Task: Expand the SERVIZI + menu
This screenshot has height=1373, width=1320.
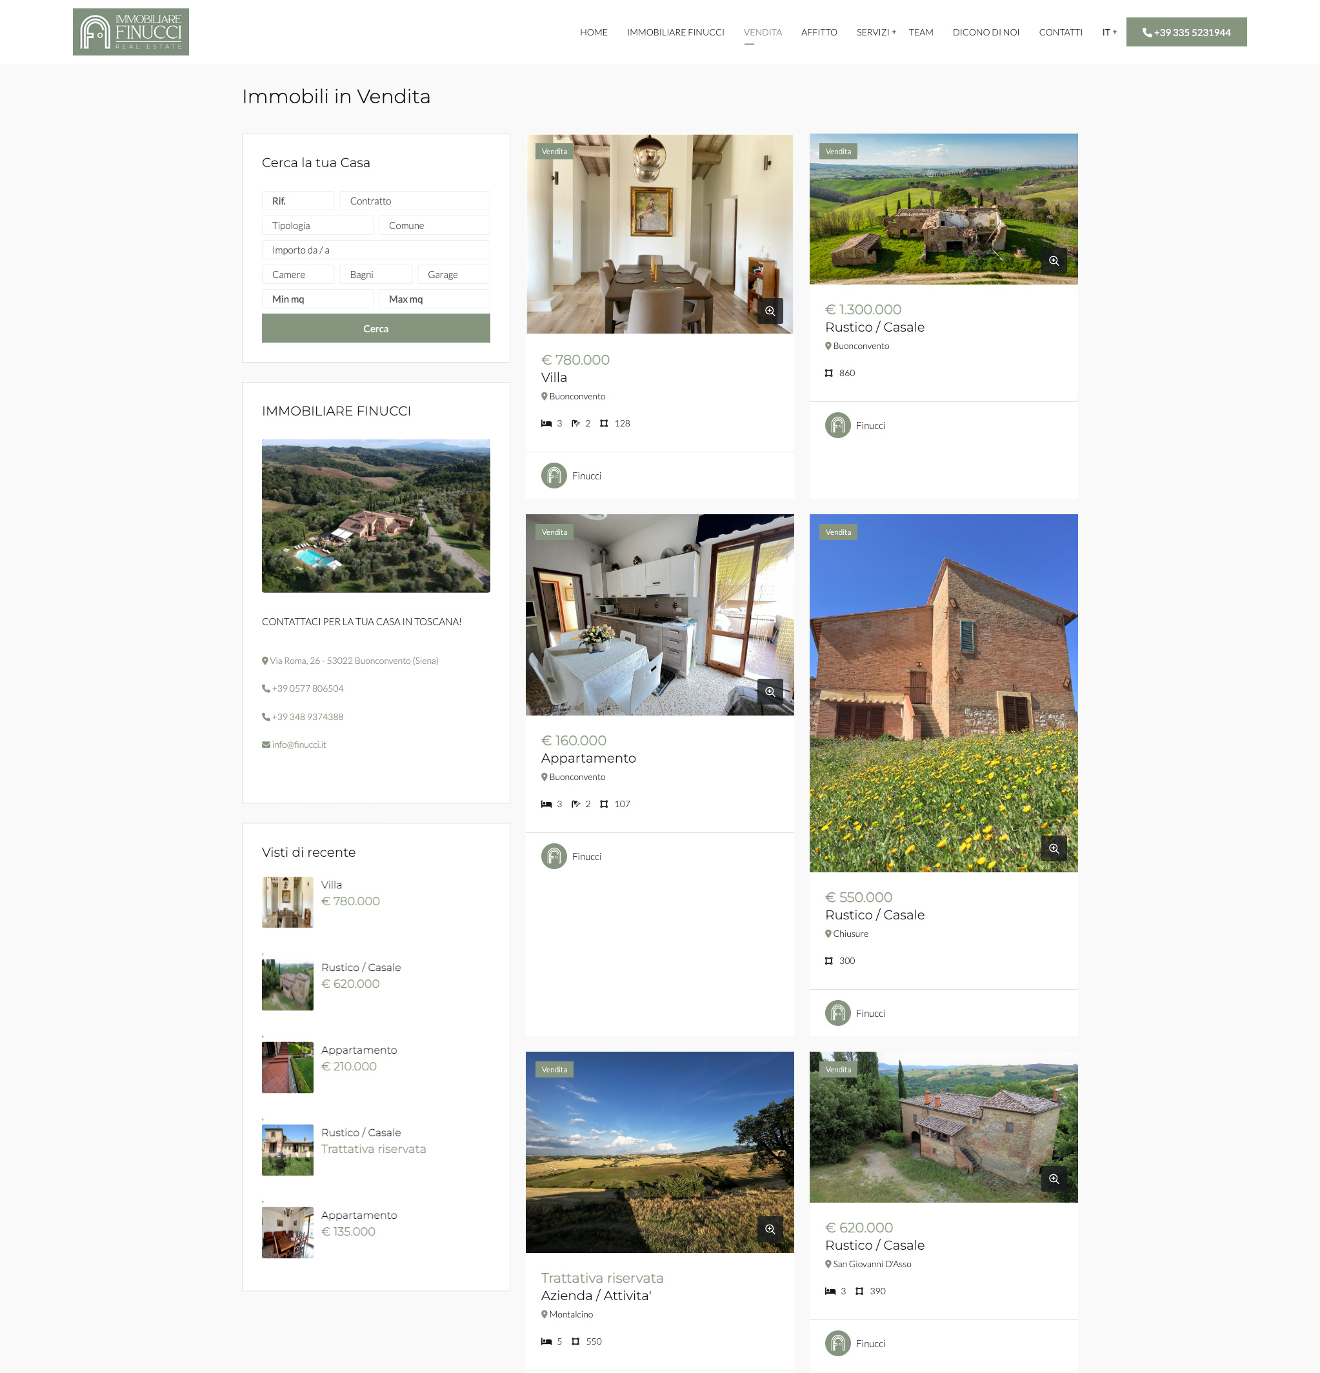Action: pyautogui.click(x=877, y=32)
